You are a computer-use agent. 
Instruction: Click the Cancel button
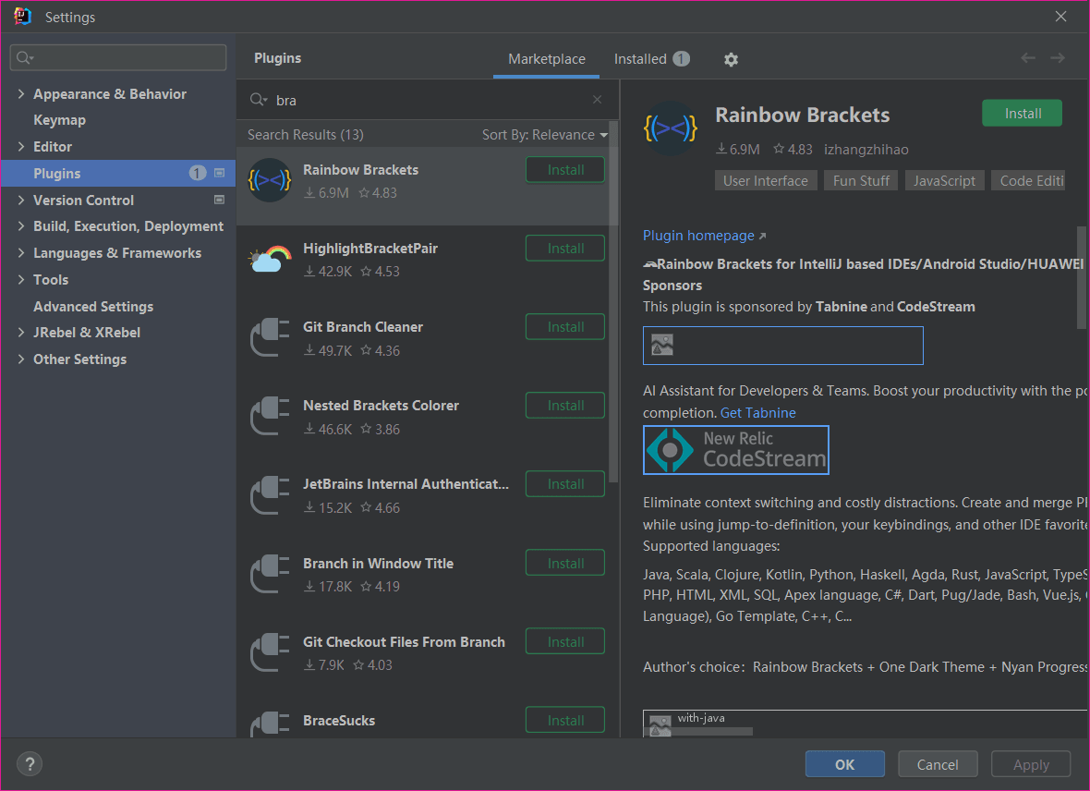[x=937, y=764]
